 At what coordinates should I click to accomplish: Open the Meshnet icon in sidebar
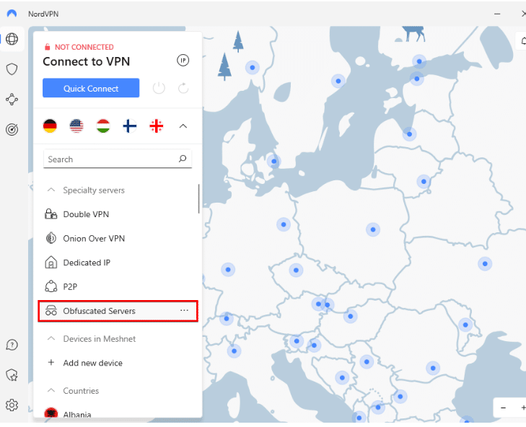12,100
